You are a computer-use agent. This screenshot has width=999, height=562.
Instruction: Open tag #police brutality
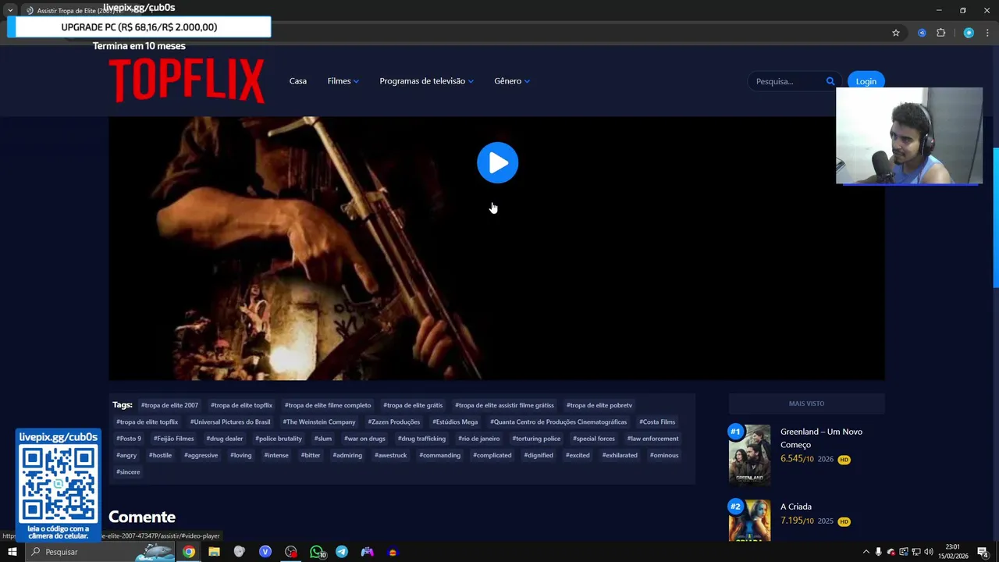click(x=279, y=439)
